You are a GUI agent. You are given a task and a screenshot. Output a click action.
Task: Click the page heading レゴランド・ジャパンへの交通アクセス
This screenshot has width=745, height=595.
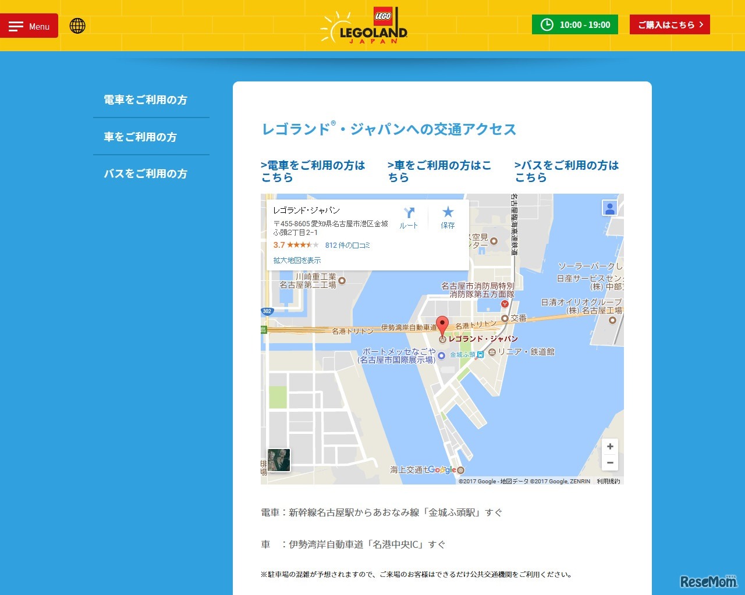389,129
